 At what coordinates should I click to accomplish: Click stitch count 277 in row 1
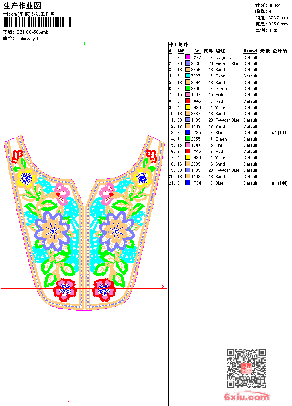pyautogui.click(x=197, y=58)
